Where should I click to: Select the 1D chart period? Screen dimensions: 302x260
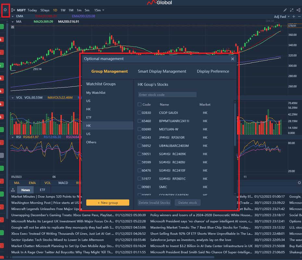[55, 10]
